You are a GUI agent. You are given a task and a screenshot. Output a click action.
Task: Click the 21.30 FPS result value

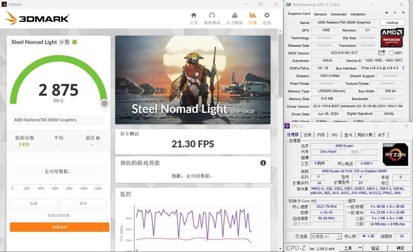click(193, 144)
